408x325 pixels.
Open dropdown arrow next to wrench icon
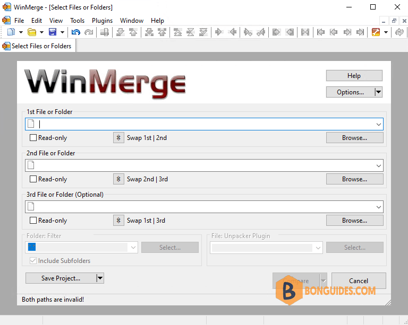pyautogui.click(x=386, y=32)
